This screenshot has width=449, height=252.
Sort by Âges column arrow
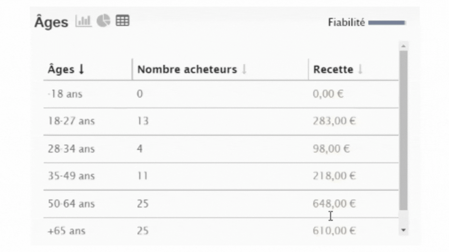[81, 70]
